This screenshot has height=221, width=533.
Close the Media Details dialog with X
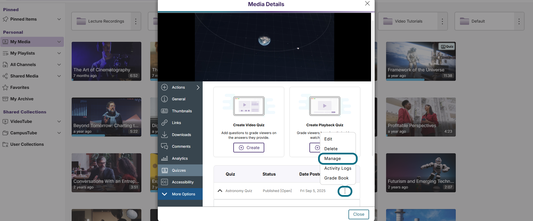(x=367, y=3)
